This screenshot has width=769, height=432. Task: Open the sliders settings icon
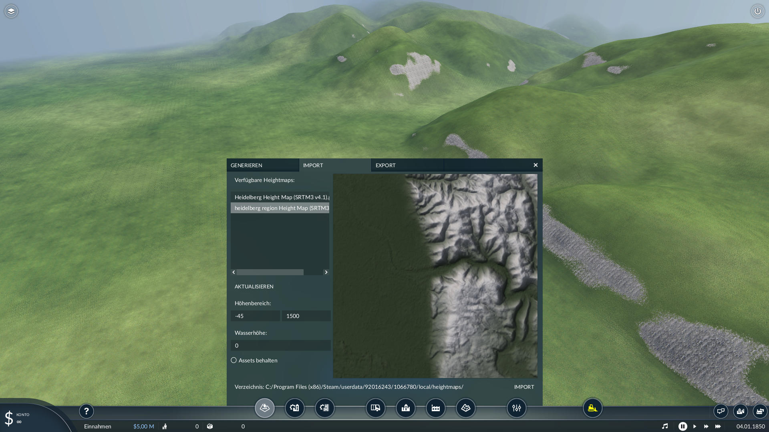517,408
